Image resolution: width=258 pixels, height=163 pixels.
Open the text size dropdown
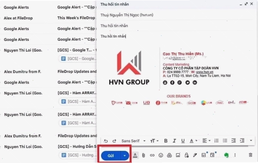[x=154, y=141]
